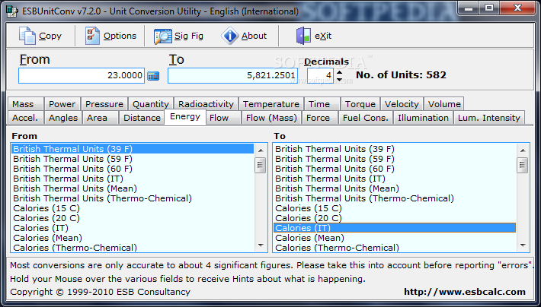Select British Thermal Units (59 F) in From list

coord(133,159)
